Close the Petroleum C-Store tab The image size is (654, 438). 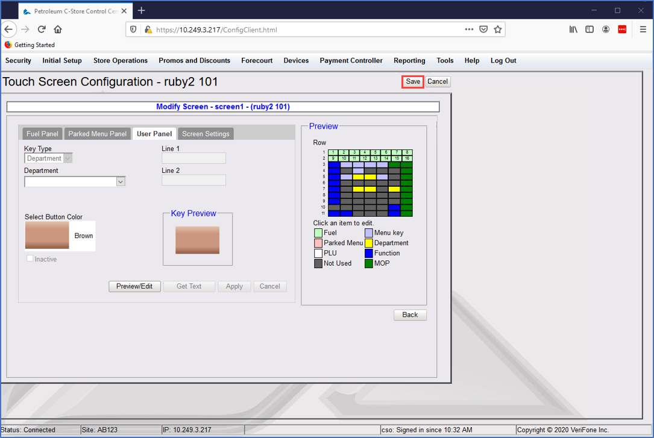click(x=124, y=11)
